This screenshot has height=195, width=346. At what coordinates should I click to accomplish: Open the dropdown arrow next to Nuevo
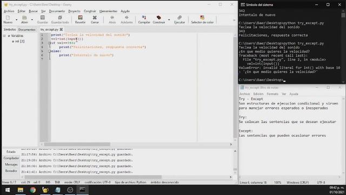pyautogui.click(x=16, y=19)
